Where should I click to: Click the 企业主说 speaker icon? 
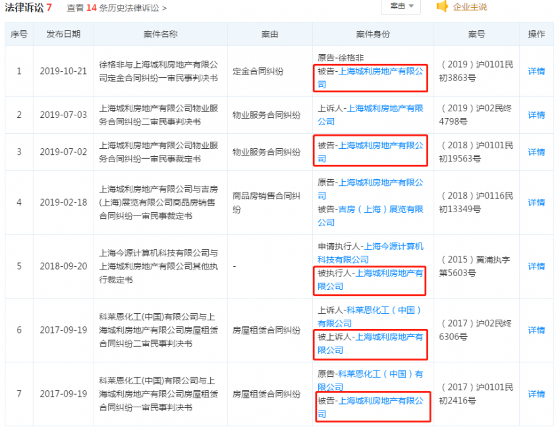[442, 7]
